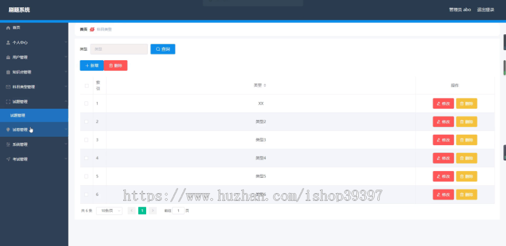The width and height of the screenshot is (506, 246).
Task: Click the 类型2 cell text
Action: coord(261,122)
